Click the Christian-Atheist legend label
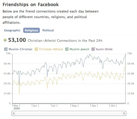 [51, 49]
